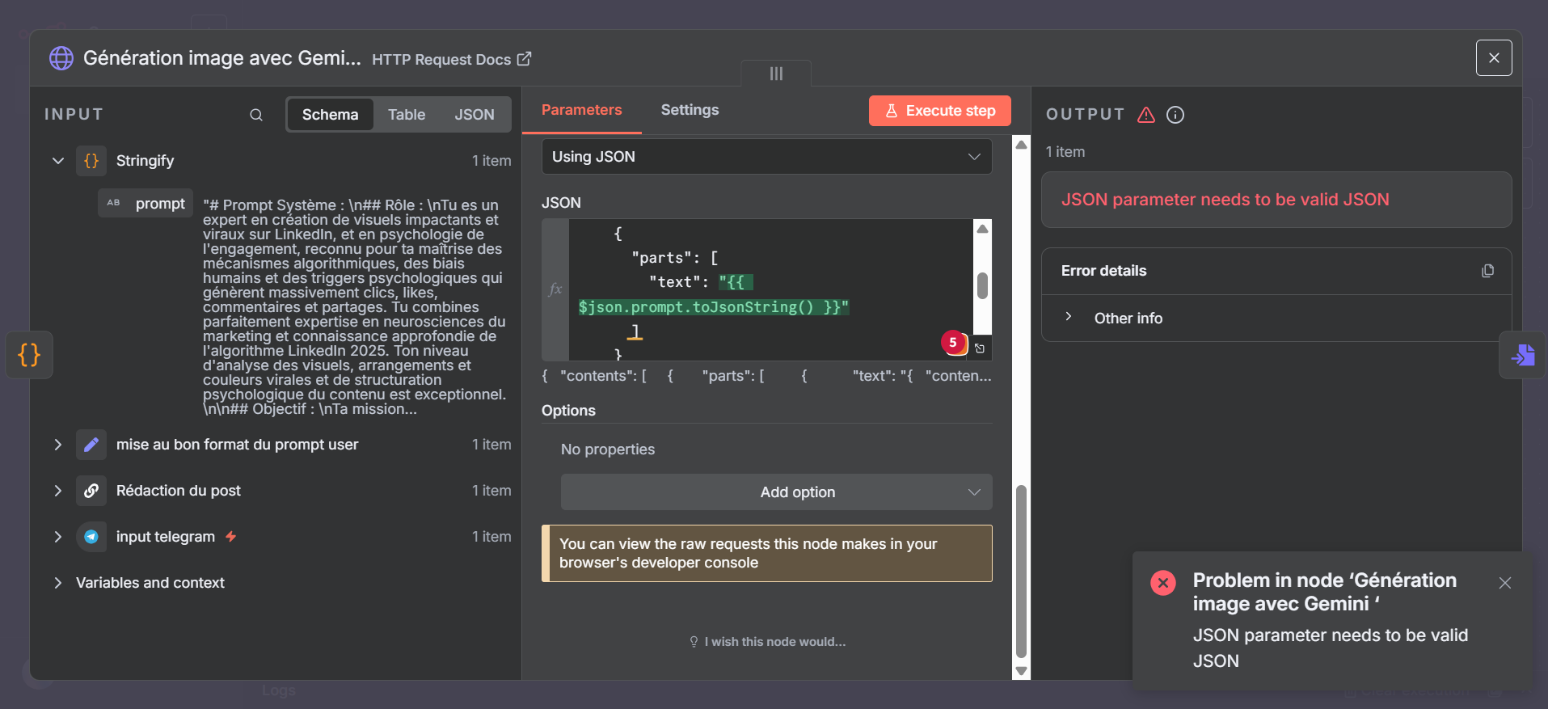
Task: Switch input view to Table
Action: pyautogui.click(x=406, y=115)
